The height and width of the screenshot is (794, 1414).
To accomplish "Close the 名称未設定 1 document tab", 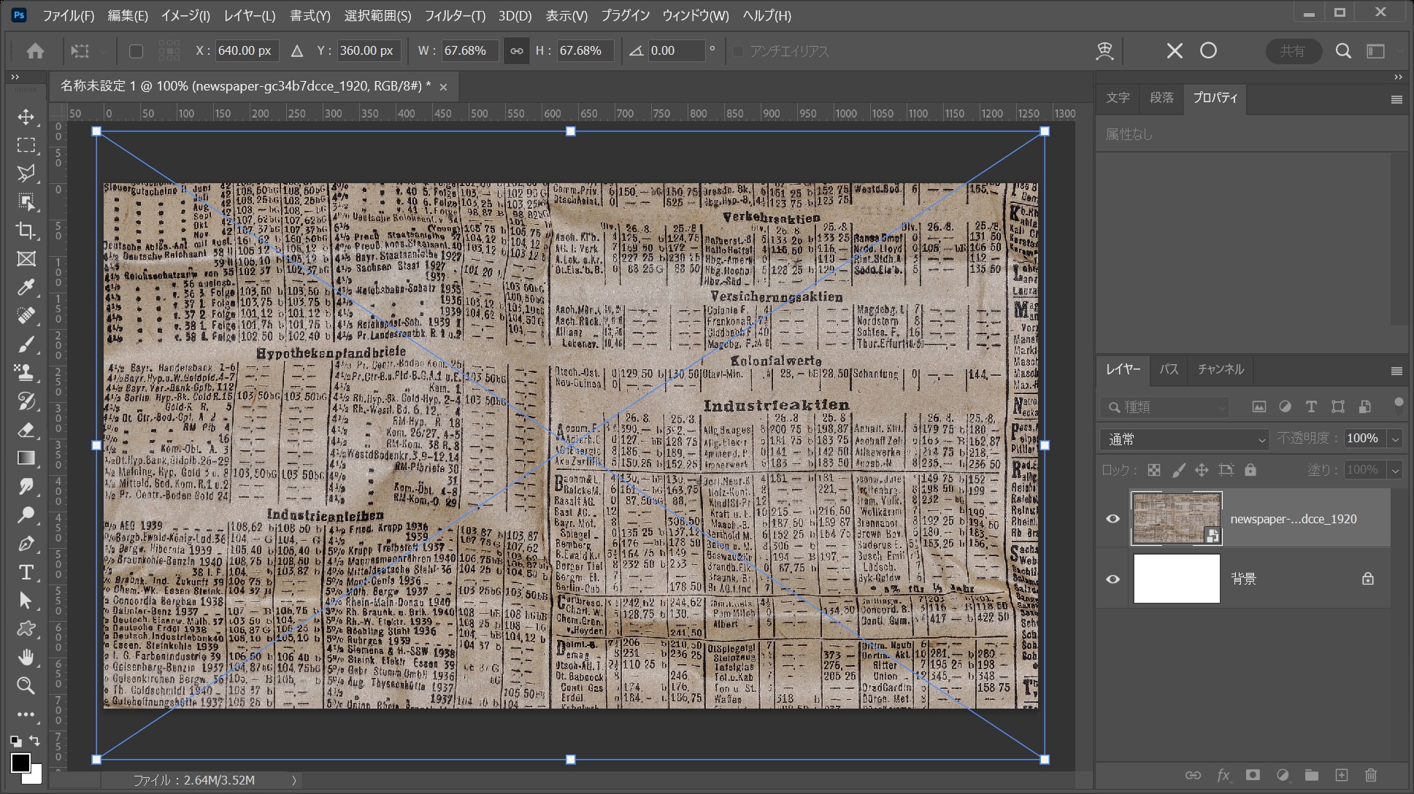I will [443, 87].
